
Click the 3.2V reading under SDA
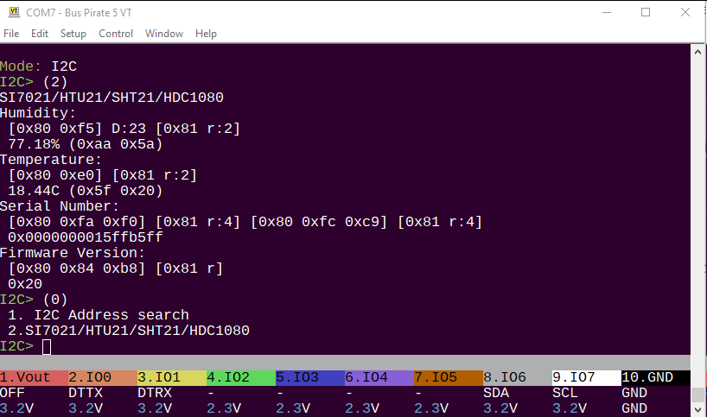(500, 408)
